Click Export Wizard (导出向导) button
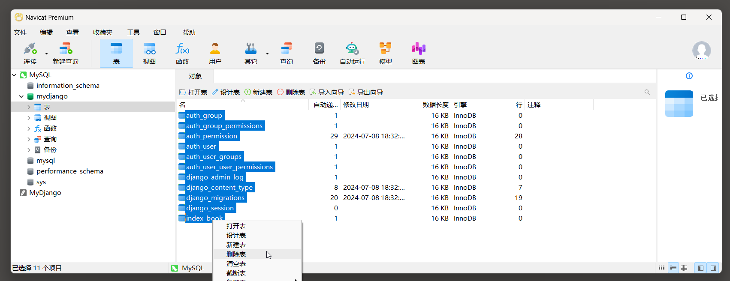The height and width of the screenshot is (281, 730). click(366, 92)
